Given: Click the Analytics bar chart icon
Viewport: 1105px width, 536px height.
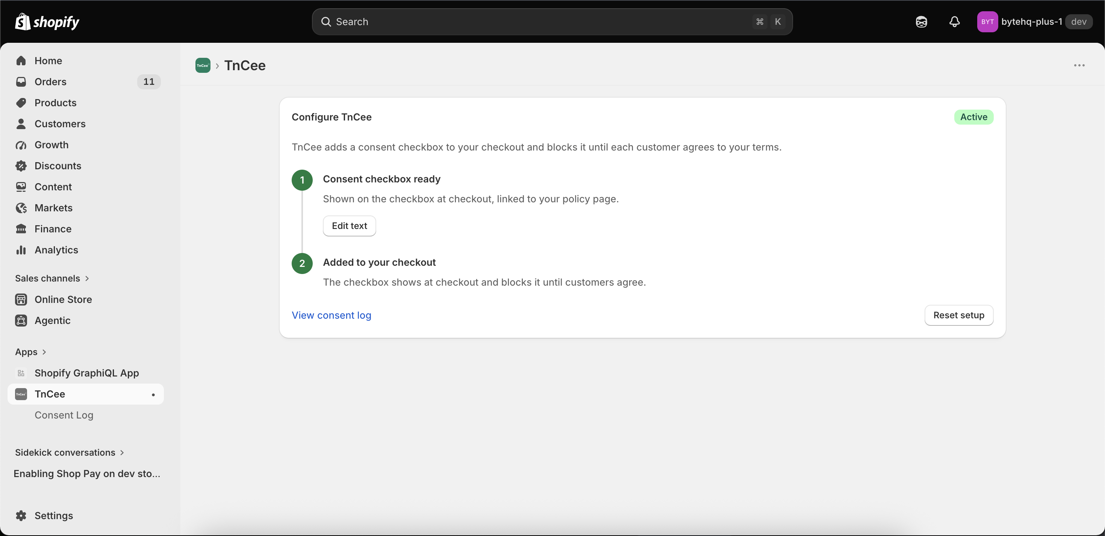Looking at the screenshot, I should [x=21, y=250].
